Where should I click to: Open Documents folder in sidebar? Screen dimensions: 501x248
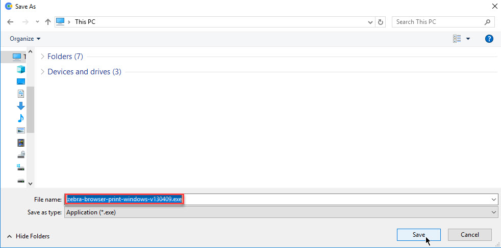21,94
